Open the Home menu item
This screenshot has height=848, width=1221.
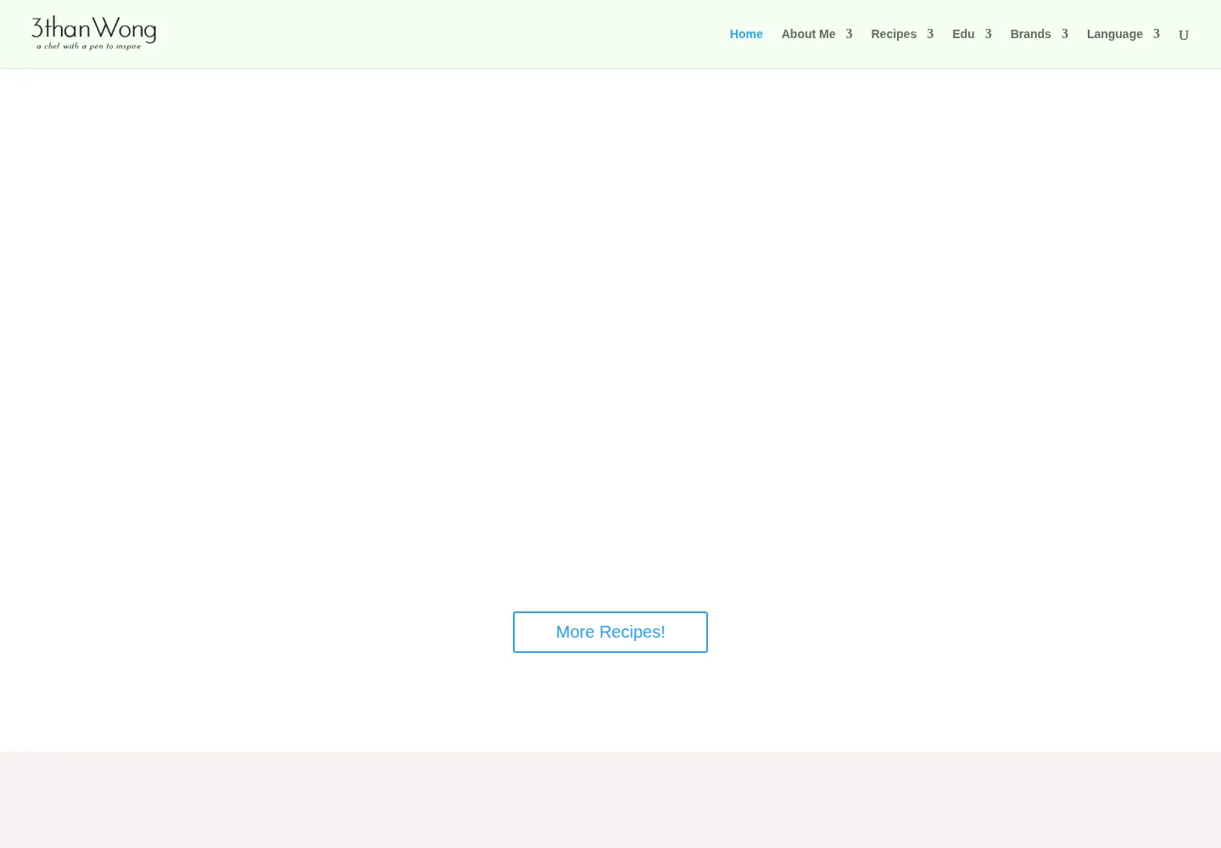(x=746, y=34)
